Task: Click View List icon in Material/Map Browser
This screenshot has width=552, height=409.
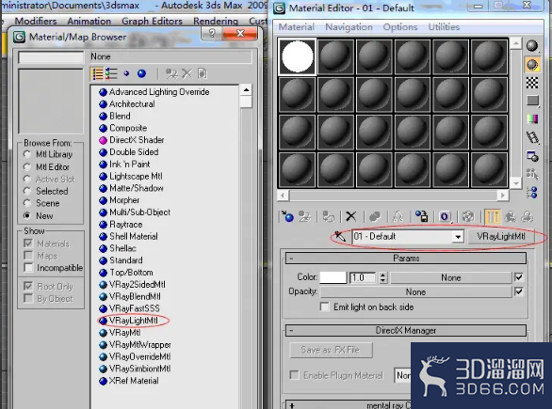Action: coord(97,73)
